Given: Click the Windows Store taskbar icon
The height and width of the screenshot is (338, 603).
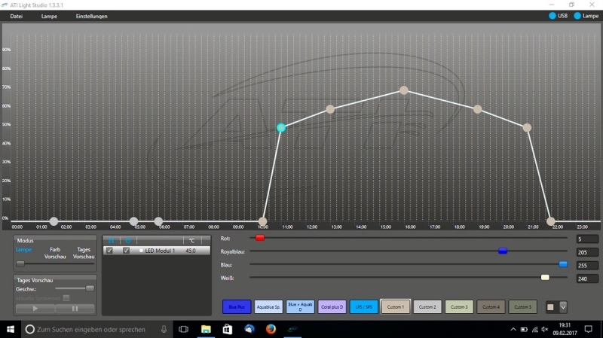Looking at the screenshot, I should point(227,330).
